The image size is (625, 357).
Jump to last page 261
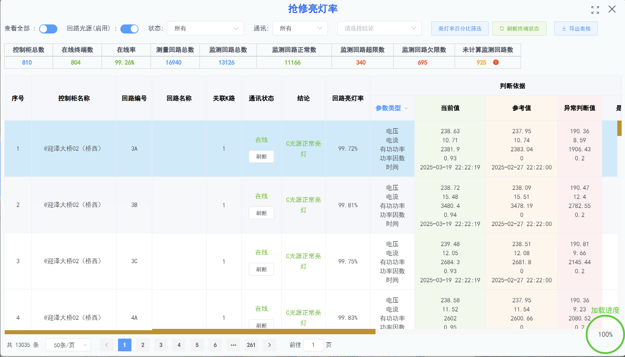(251, 345)
